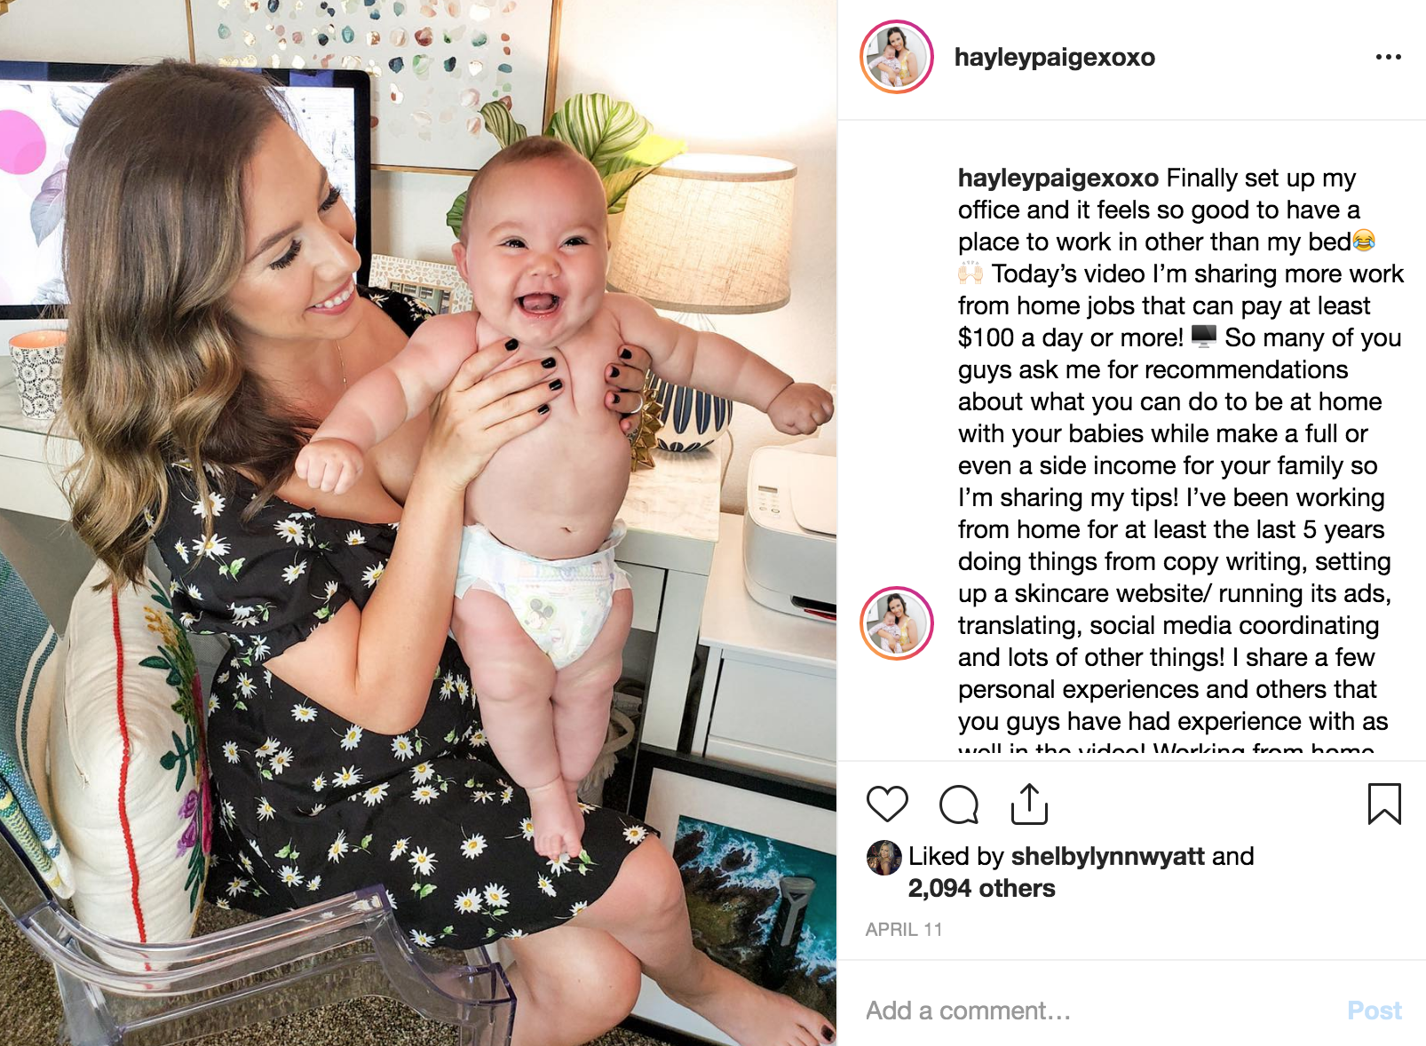Click the raised hands emoji in caption
The width and height of the screenshot is (1426, 1046).
click(970, 273)
